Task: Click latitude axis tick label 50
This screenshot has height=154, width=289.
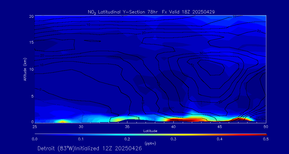Action: pos(266,127)
